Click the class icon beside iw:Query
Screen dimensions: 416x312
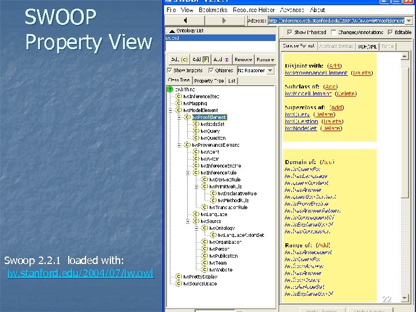point(196,131)
